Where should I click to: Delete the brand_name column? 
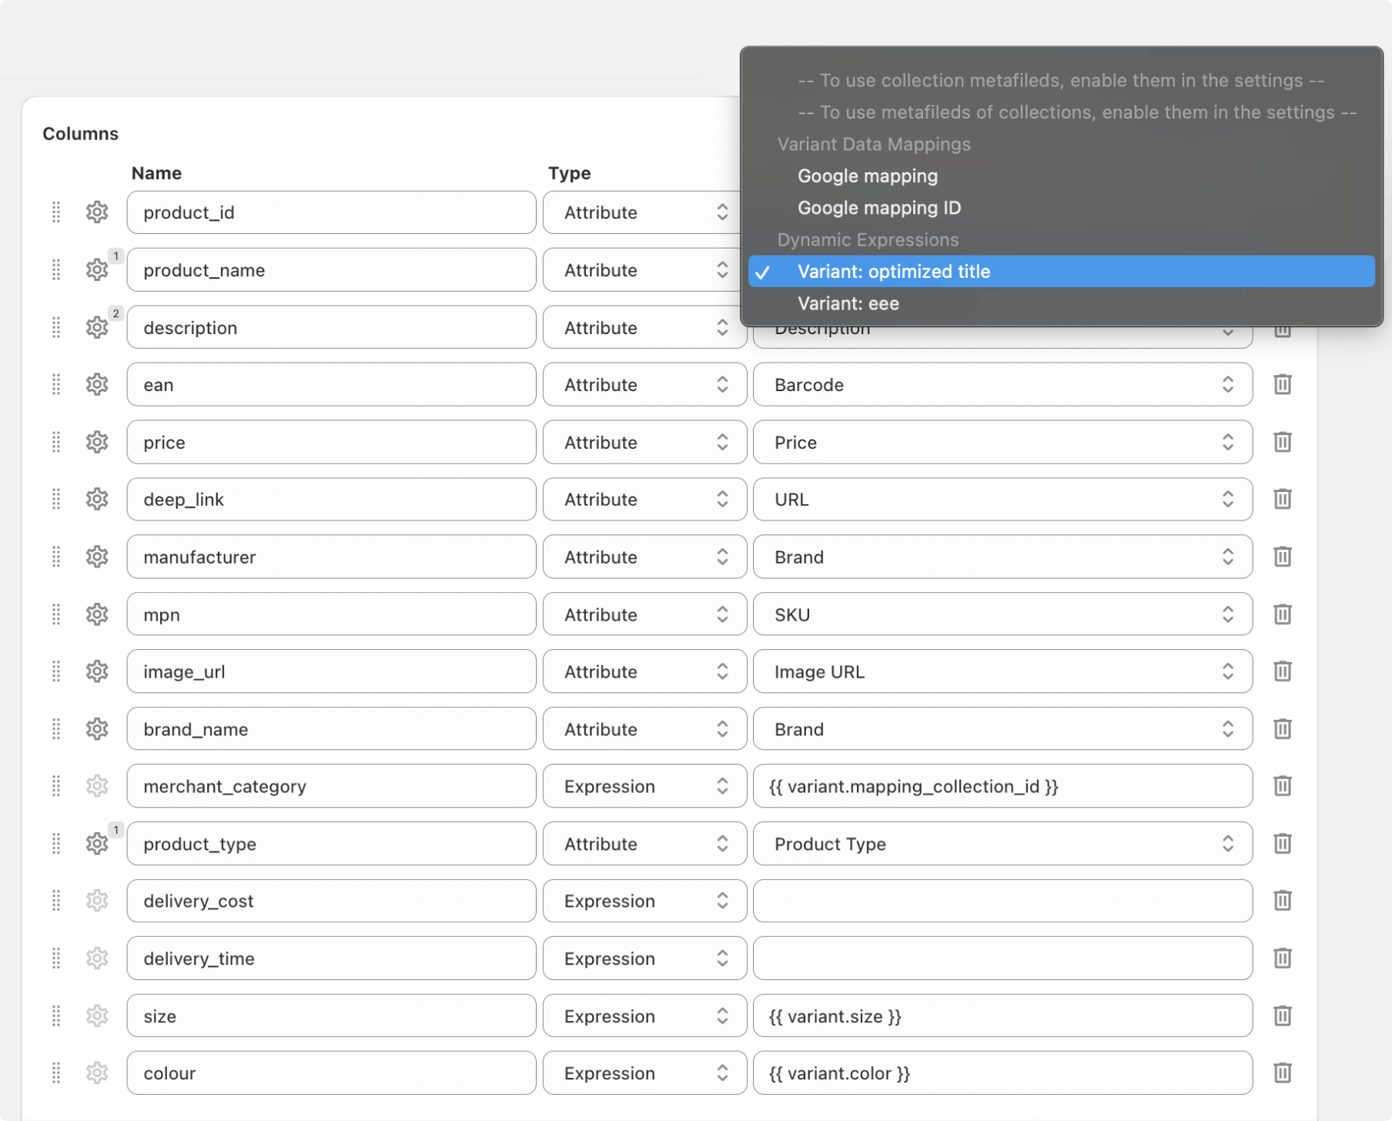pyautogui.click(x=1282, y=729)
